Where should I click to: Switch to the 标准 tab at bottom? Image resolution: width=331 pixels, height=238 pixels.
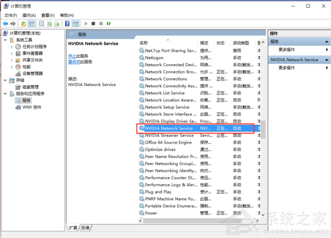(x=86, y=228)
